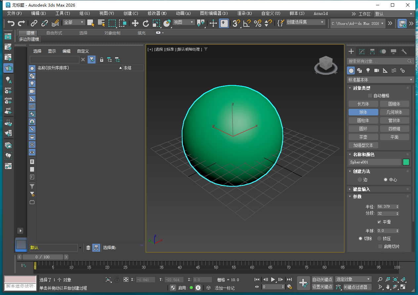This screenshot has width=418, height=295.
Task: Switch to Cameras creation category
Action: (x=376, y=70)
